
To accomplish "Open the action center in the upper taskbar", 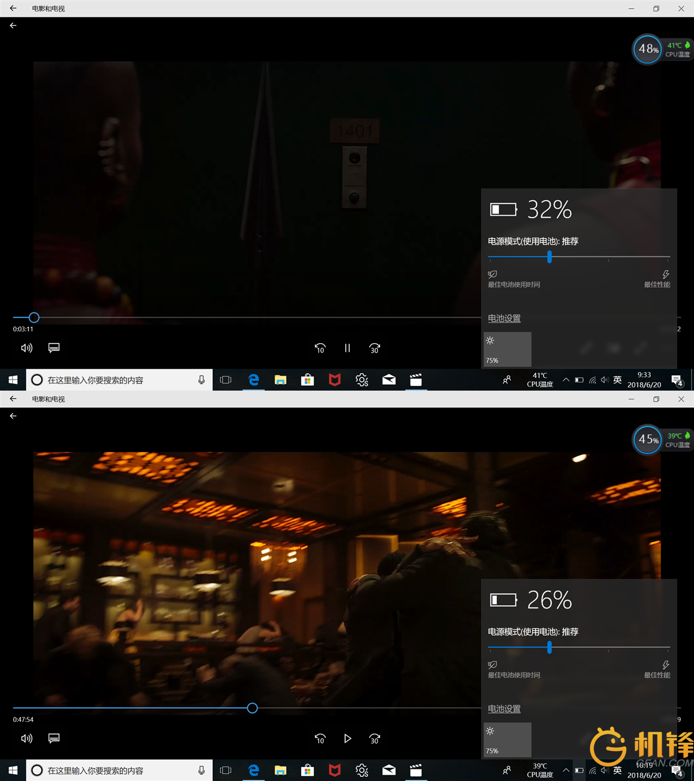I will pos(677,380).
